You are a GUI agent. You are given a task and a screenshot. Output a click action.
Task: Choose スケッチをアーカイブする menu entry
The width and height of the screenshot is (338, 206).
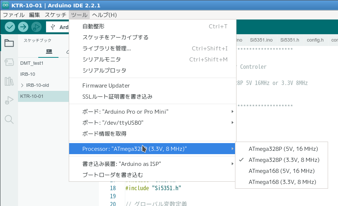(x=153, y=37)
